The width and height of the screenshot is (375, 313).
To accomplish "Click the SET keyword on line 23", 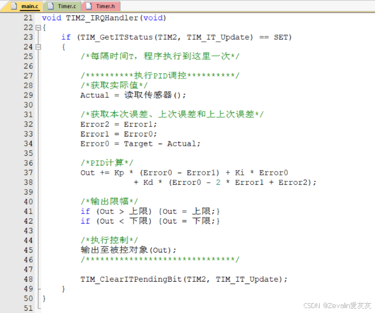I will pos(281,37).
